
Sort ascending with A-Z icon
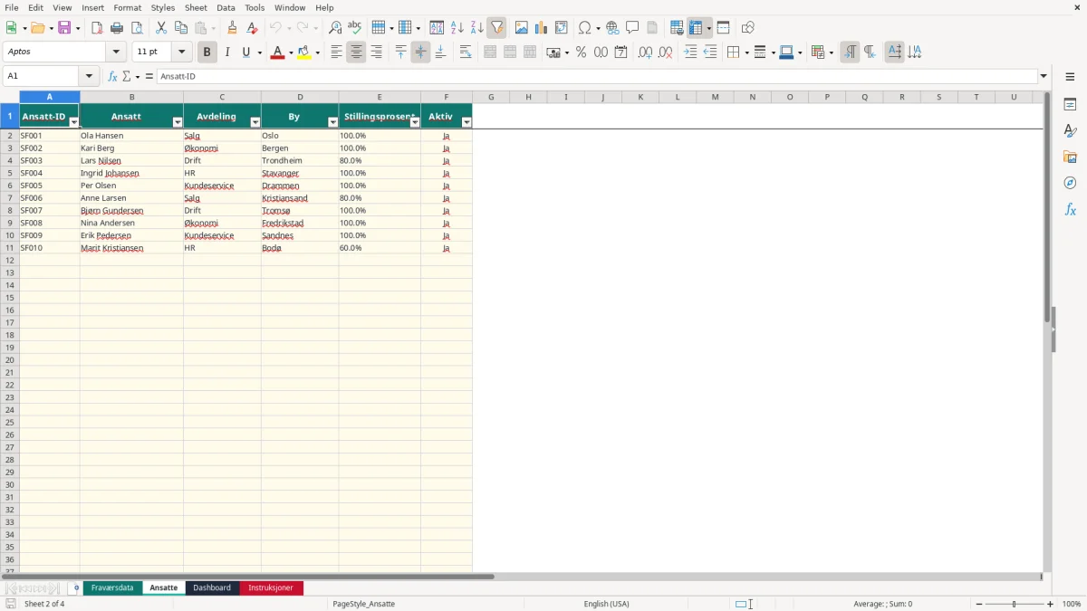(457, 28)
